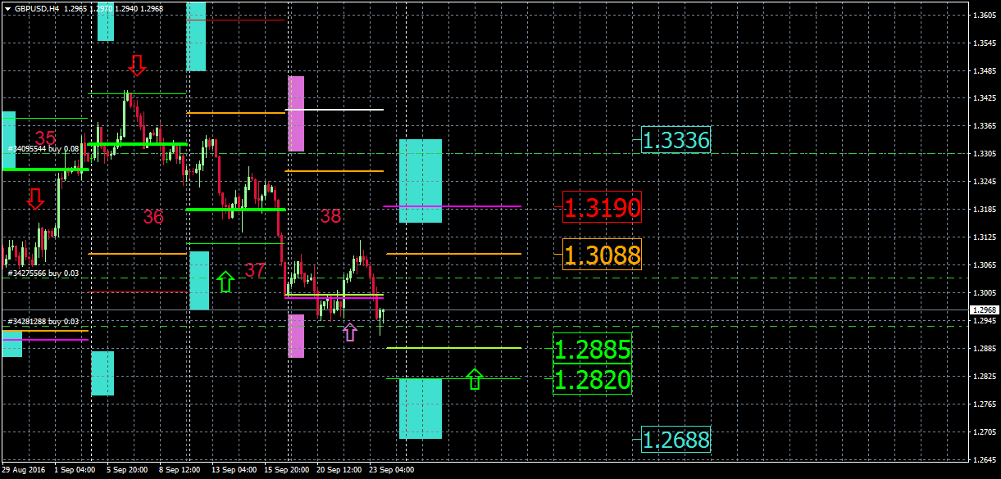This screenshot has width=1001, height=479.
Task: Select the week number 36 label
Action: (153, 217)
